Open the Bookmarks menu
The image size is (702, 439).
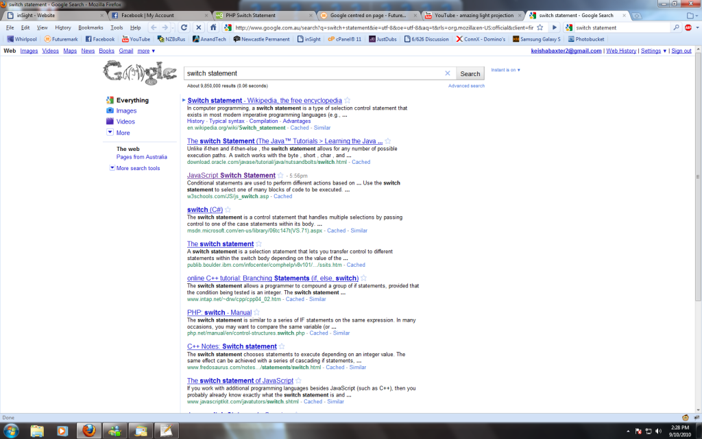coord(90,27)
